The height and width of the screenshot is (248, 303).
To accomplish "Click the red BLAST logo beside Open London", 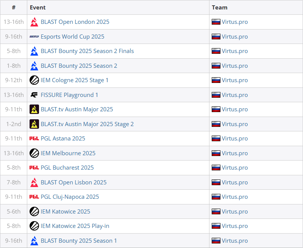I will (34, 22).
